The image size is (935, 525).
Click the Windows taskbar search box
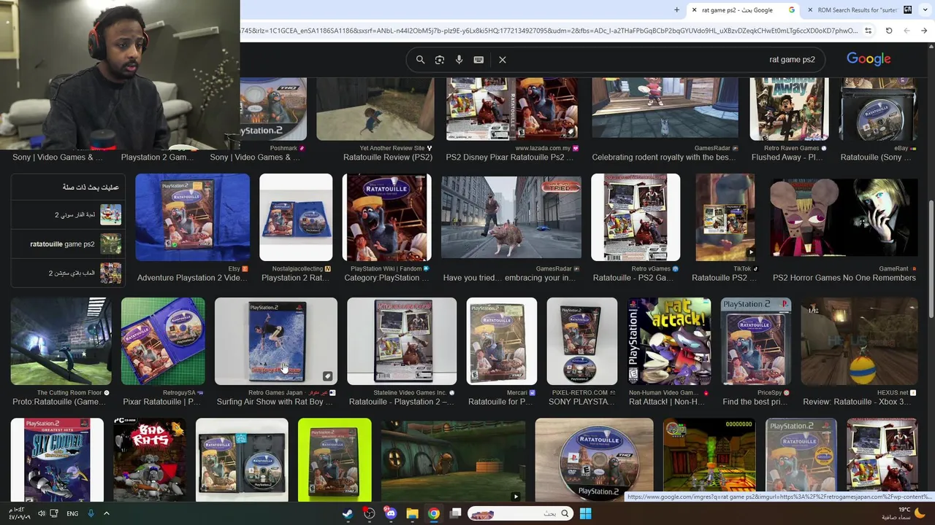519,513
